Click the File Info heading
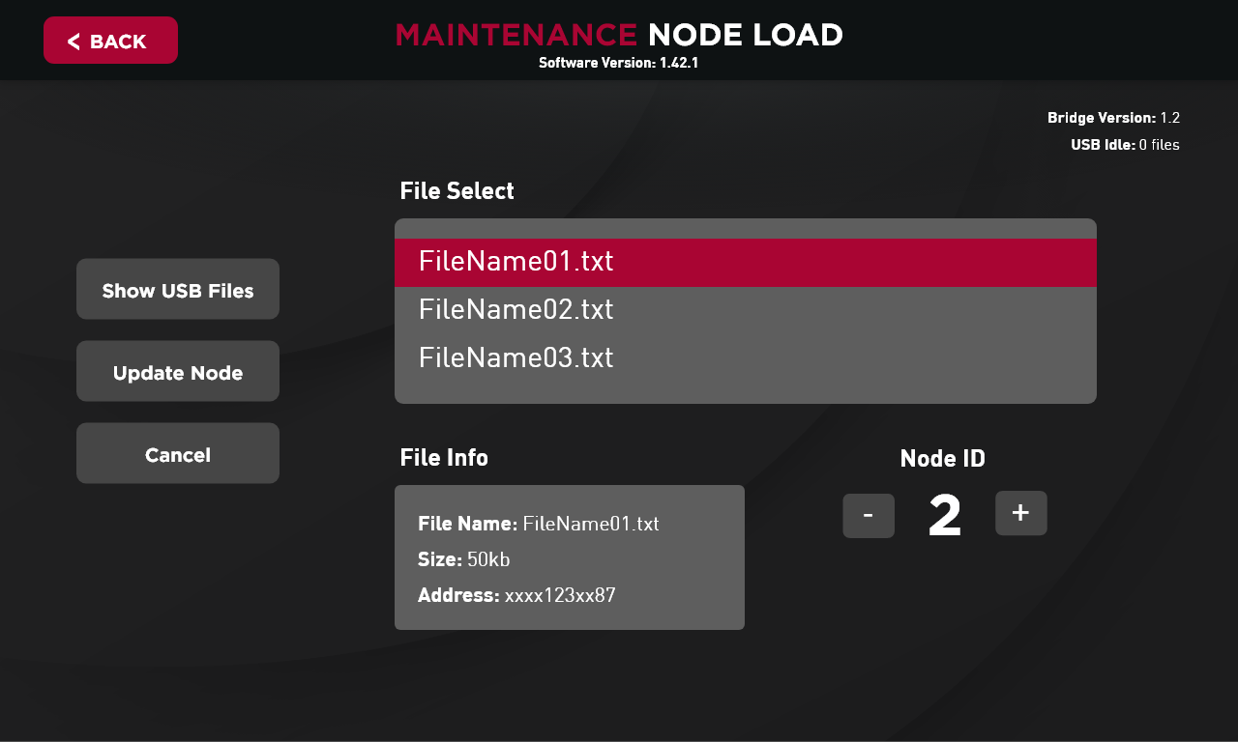Image resolution: width=1238 pixels, height=742 pixels. [x=444, y=458]
